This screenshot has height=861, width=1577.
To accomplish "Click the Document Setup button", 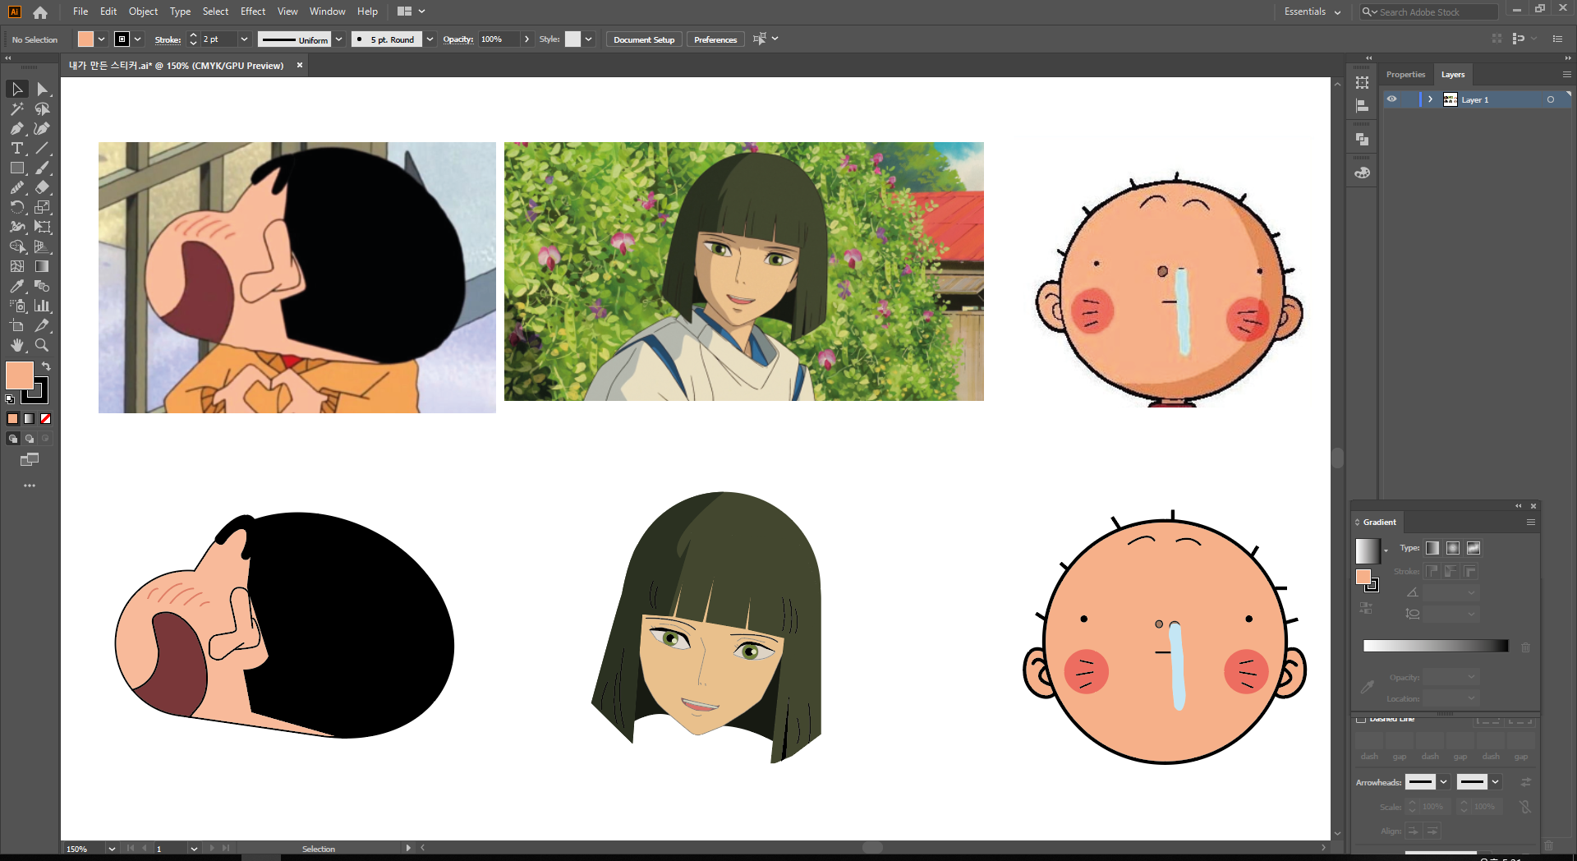I will (x=644, y=39).
